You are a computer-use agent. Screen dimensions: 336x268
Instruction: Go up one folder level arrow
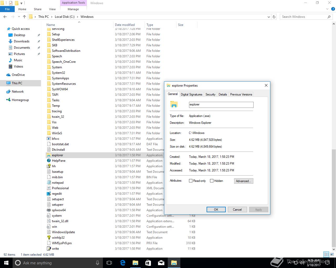click(x=24, y=17)
